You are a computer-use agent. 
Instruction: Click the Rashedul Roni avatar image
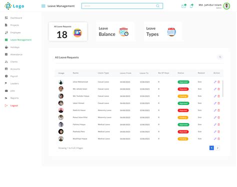point(61,131)
